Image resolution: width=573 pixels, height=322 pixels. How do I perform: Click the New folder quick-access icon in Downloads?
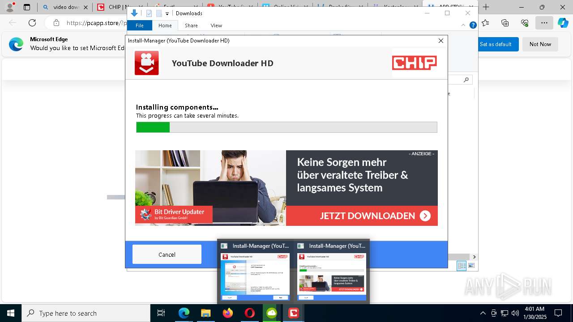coord(159,13)
